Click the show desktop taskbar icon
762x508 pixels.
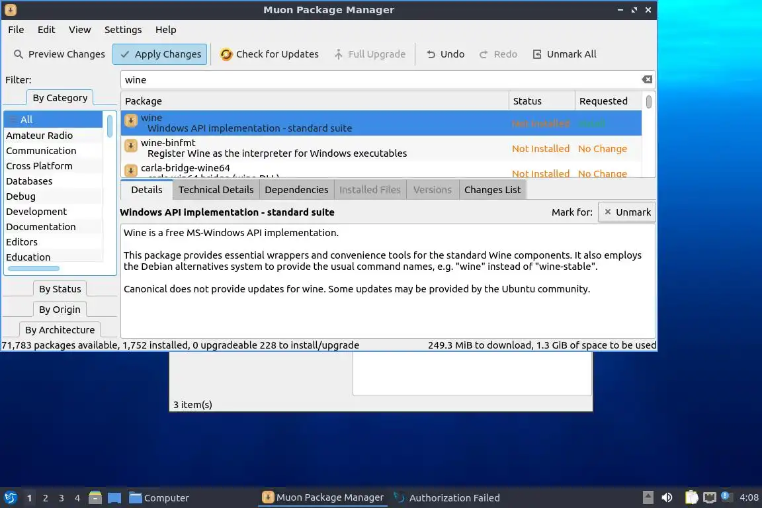[114, 498]
